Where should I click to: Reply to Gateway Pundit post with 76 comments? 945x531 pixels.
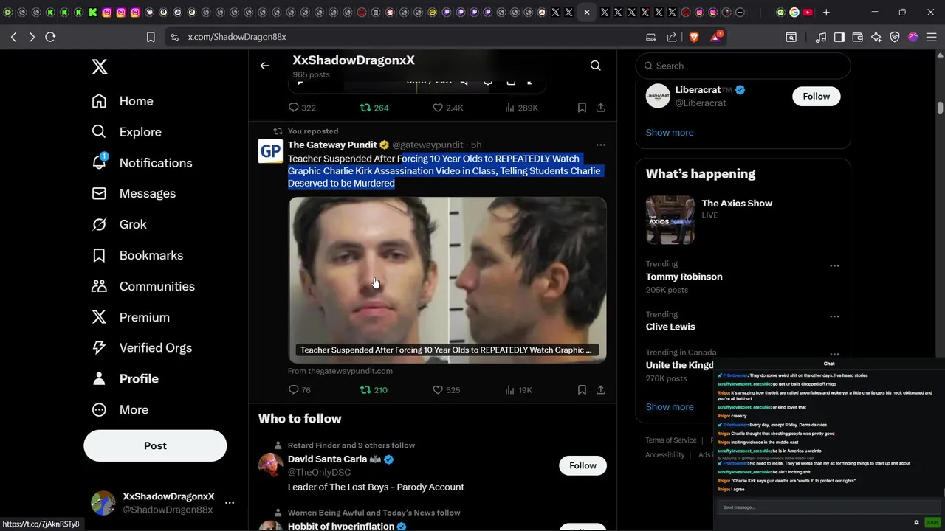coord(299,390)
